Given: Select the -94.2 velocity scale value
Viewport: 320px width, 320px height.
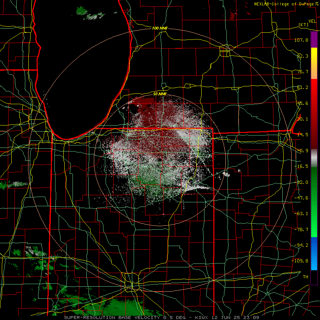Looking at the screenshot, I should click(x=301, y=245).
